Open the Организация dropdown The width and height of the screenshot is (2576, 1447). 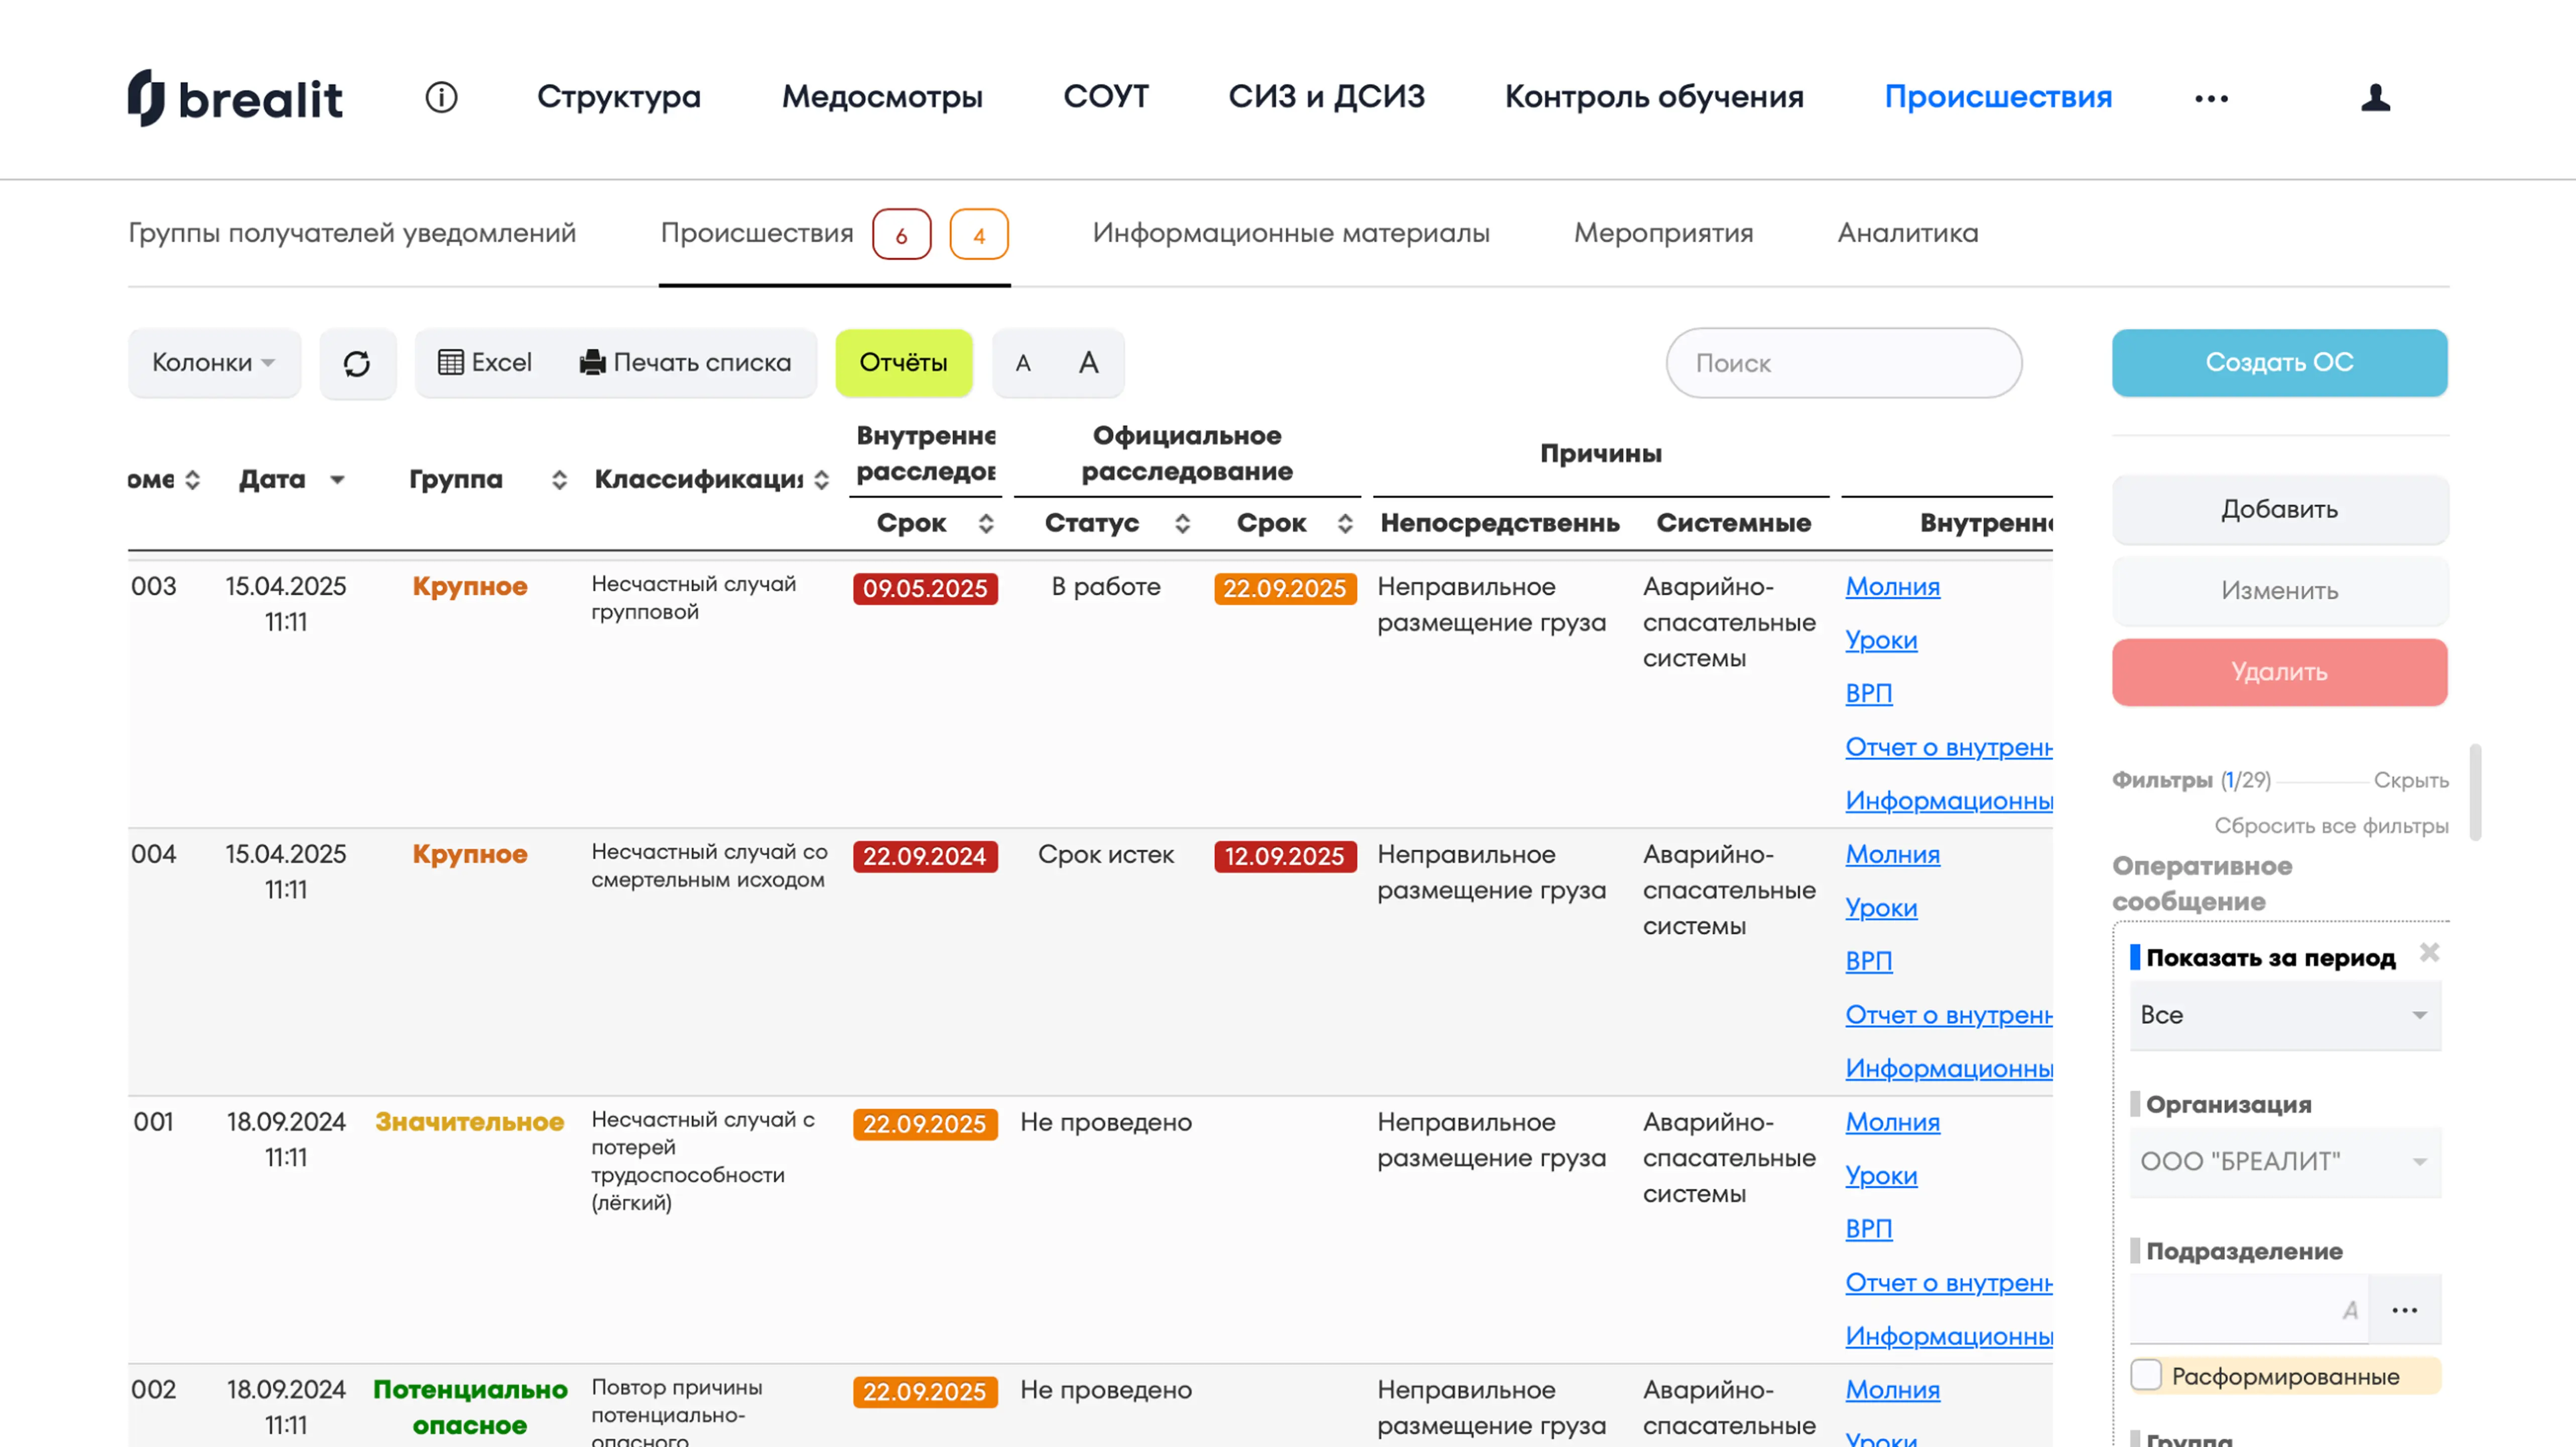tap(2285, 1161)
